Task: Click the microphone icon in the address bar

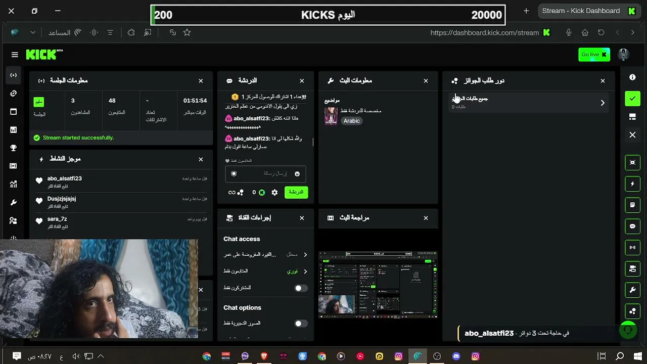Action: pos(569,32)
